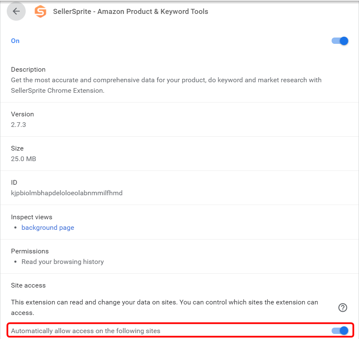Click the Description heading

[28, 70]
